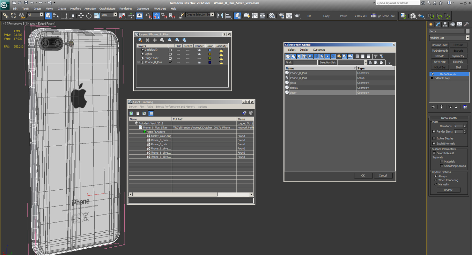Enable the Isoline Display checkbox
Screen dimensions: 472x255
(x=434, y=138)
